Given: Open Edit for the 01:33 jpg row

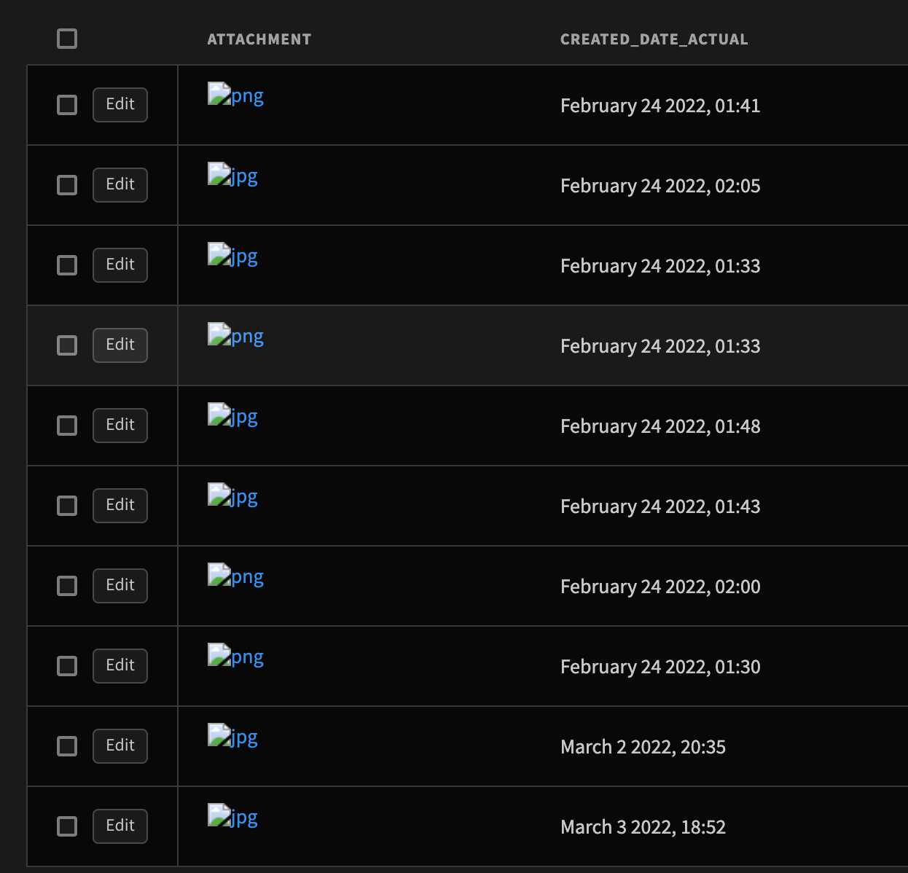Looking at the screenshot, I should tap(120, 265).
